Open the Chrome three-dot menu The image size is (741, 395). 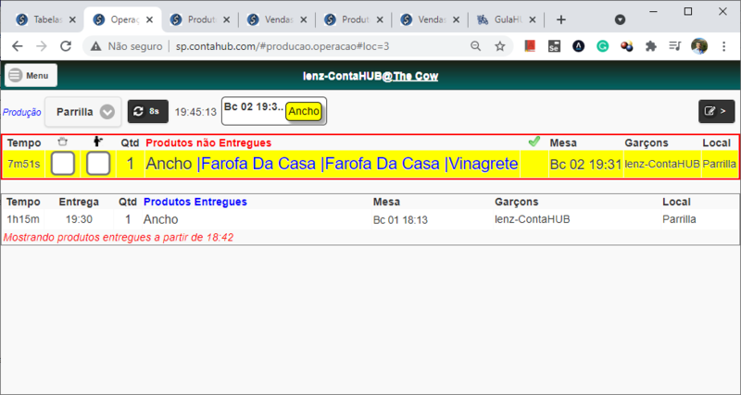[724, 46]
